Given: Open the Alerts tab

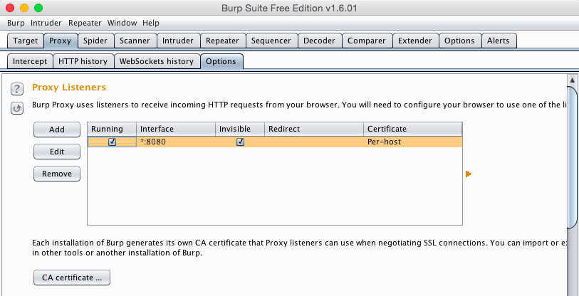Looking at the screenshot, I should coord(499,41).
